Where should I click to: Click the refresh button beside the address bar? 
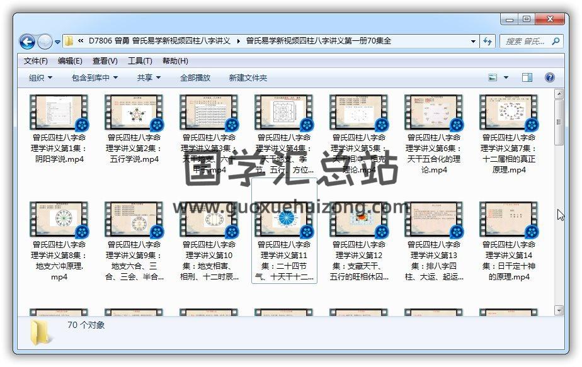coord(488,41)
